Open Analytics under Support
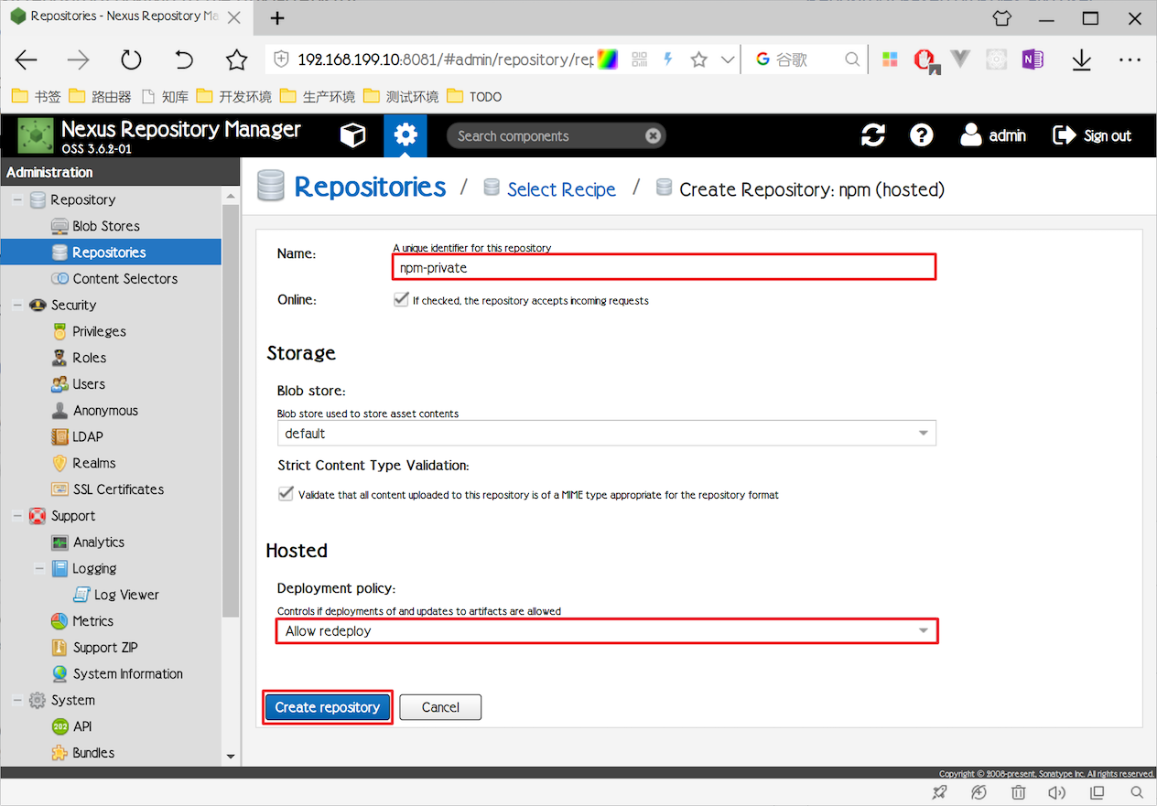 coord(99,543)
